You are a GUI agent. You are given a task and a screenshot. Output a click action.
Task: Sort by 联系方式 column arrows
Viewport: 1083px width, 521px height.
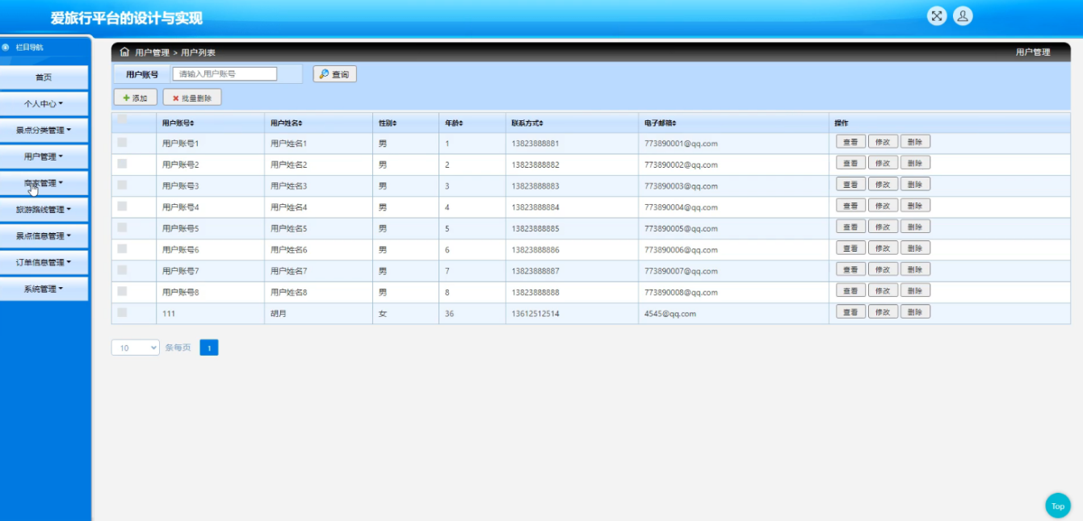click(541, 123)
